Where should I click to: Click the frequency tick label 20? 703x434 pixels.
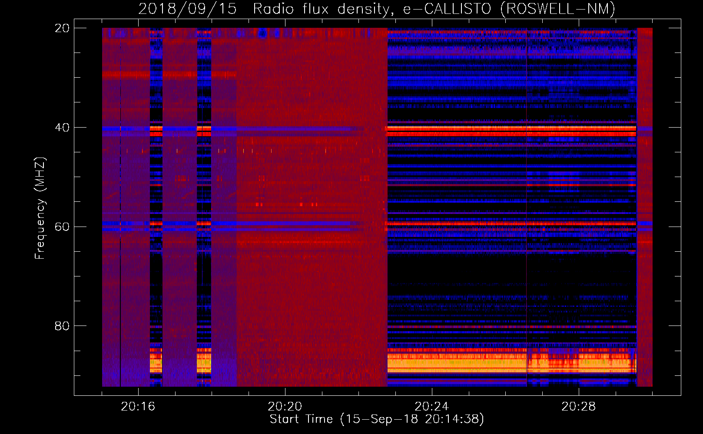[62, 28]
